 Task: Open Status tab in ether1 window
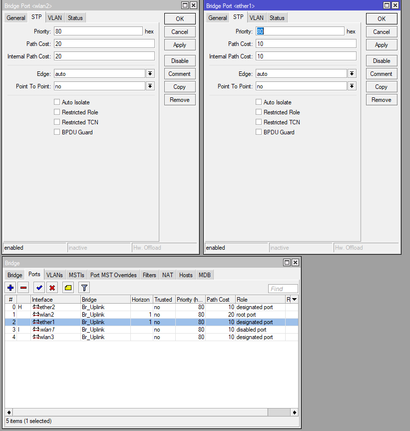[x=277, y=18]
